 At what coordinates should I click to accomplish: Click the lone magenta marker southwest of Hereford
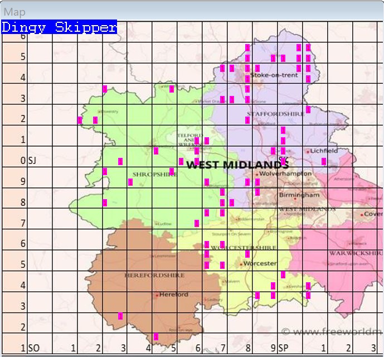pos(120,316)
